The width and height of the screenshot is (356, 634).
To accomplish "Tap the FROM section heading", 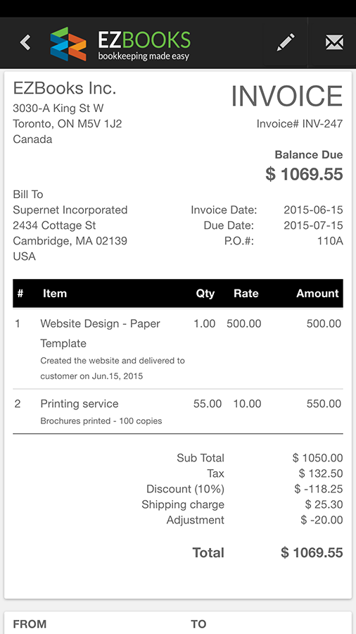I will [30, 624].
